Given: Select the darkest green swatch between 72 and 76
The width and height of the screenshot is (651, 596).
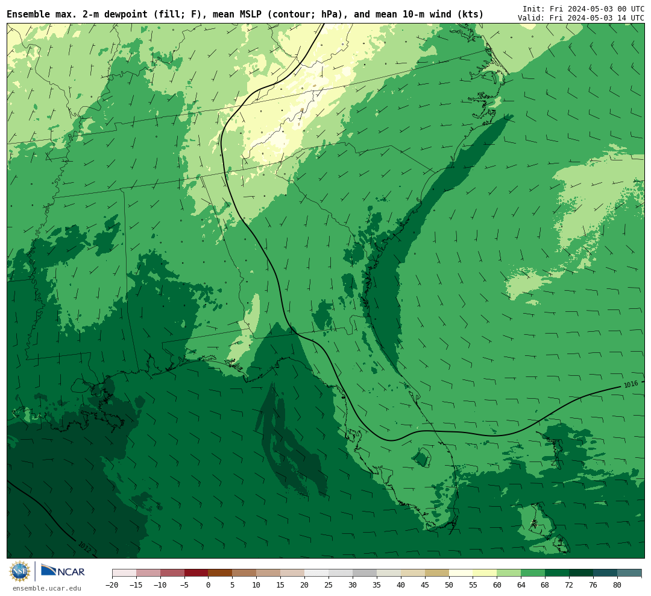Looking at the screenshot, I should tap(582, 573).
